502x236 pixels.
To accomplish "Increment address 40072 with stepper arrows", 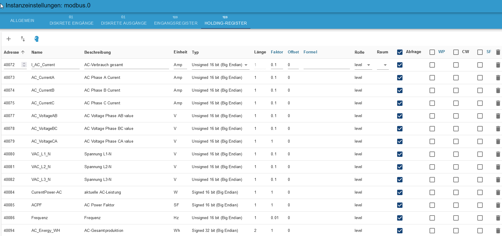I will point(24,63).
